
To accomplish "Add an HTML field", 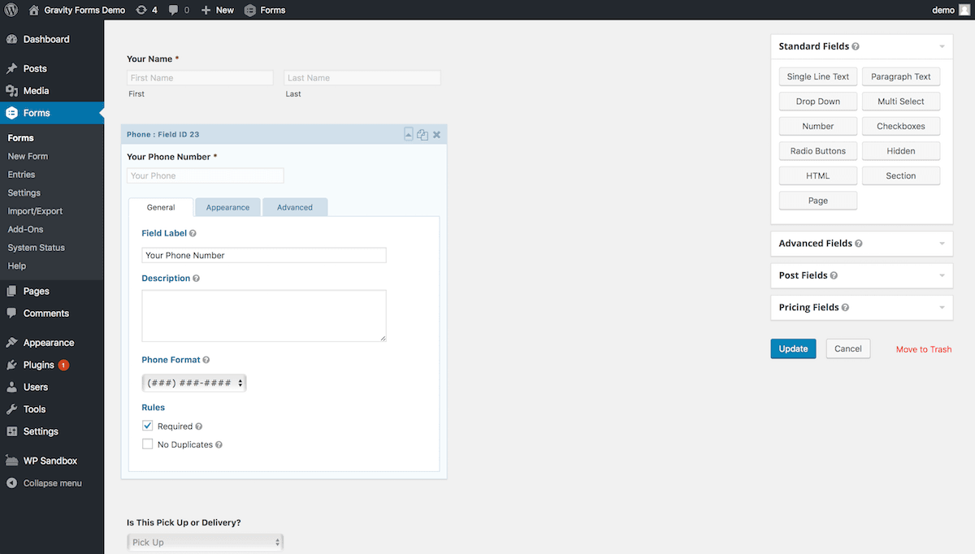I will pyautogui.click(x=818, y=175).
